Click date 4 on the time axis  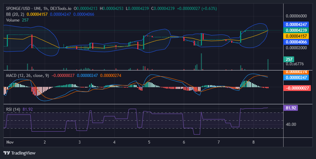click(114, 142)
